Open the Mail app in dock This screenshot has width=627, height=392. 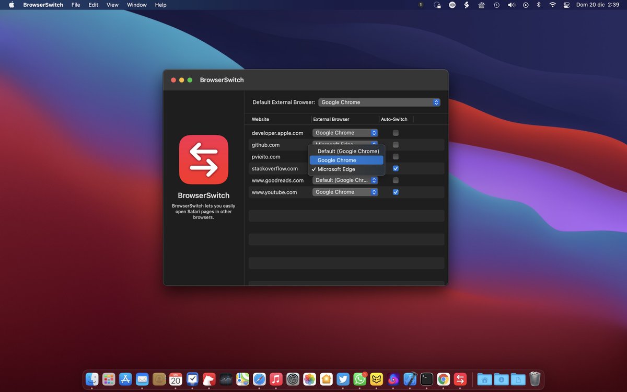tap(142, 379)
